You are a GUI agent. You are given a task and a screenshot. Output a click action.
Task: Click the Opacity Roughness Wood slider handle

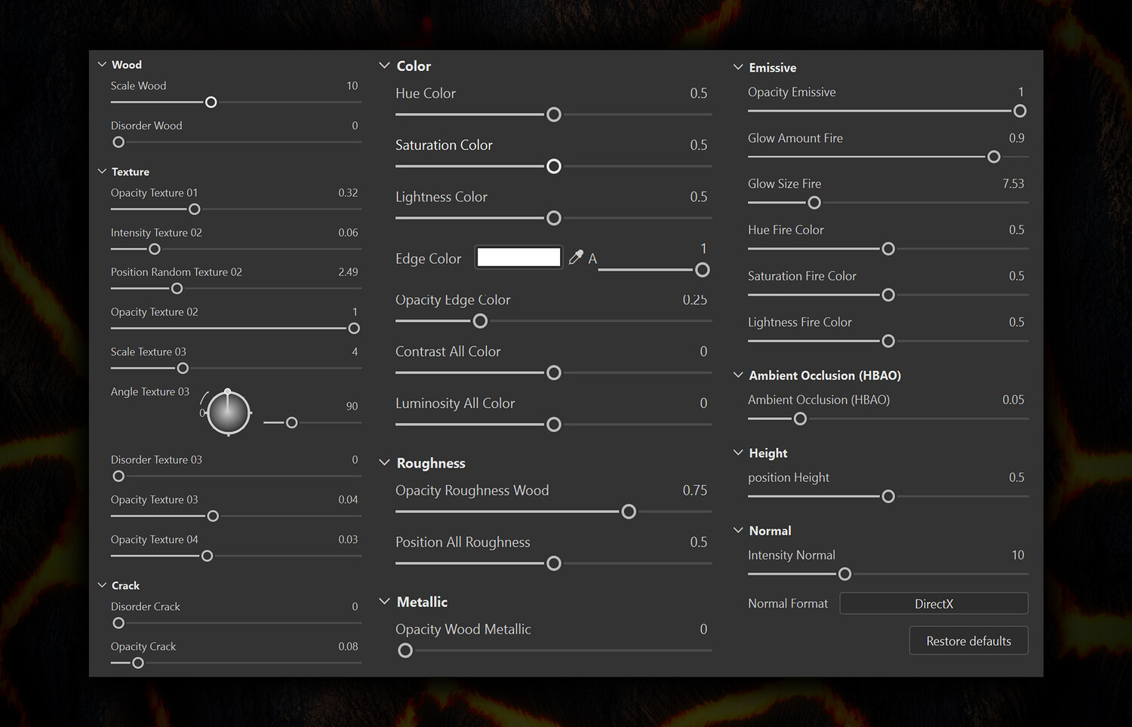tap(629, 512)
